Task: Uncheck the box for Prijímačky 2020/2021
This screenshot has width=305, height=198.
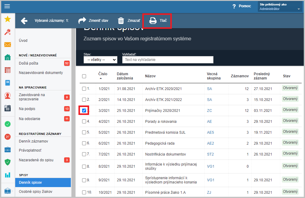Action: pyautogui.click(x=84, y=111)
